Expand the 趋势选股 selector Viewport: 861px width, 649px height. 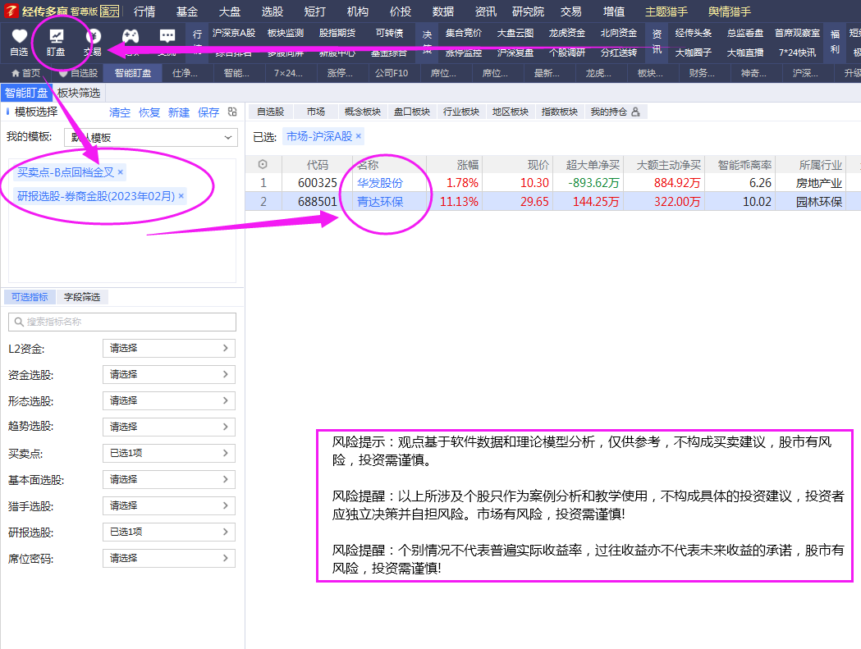click(x=169, y=427)
